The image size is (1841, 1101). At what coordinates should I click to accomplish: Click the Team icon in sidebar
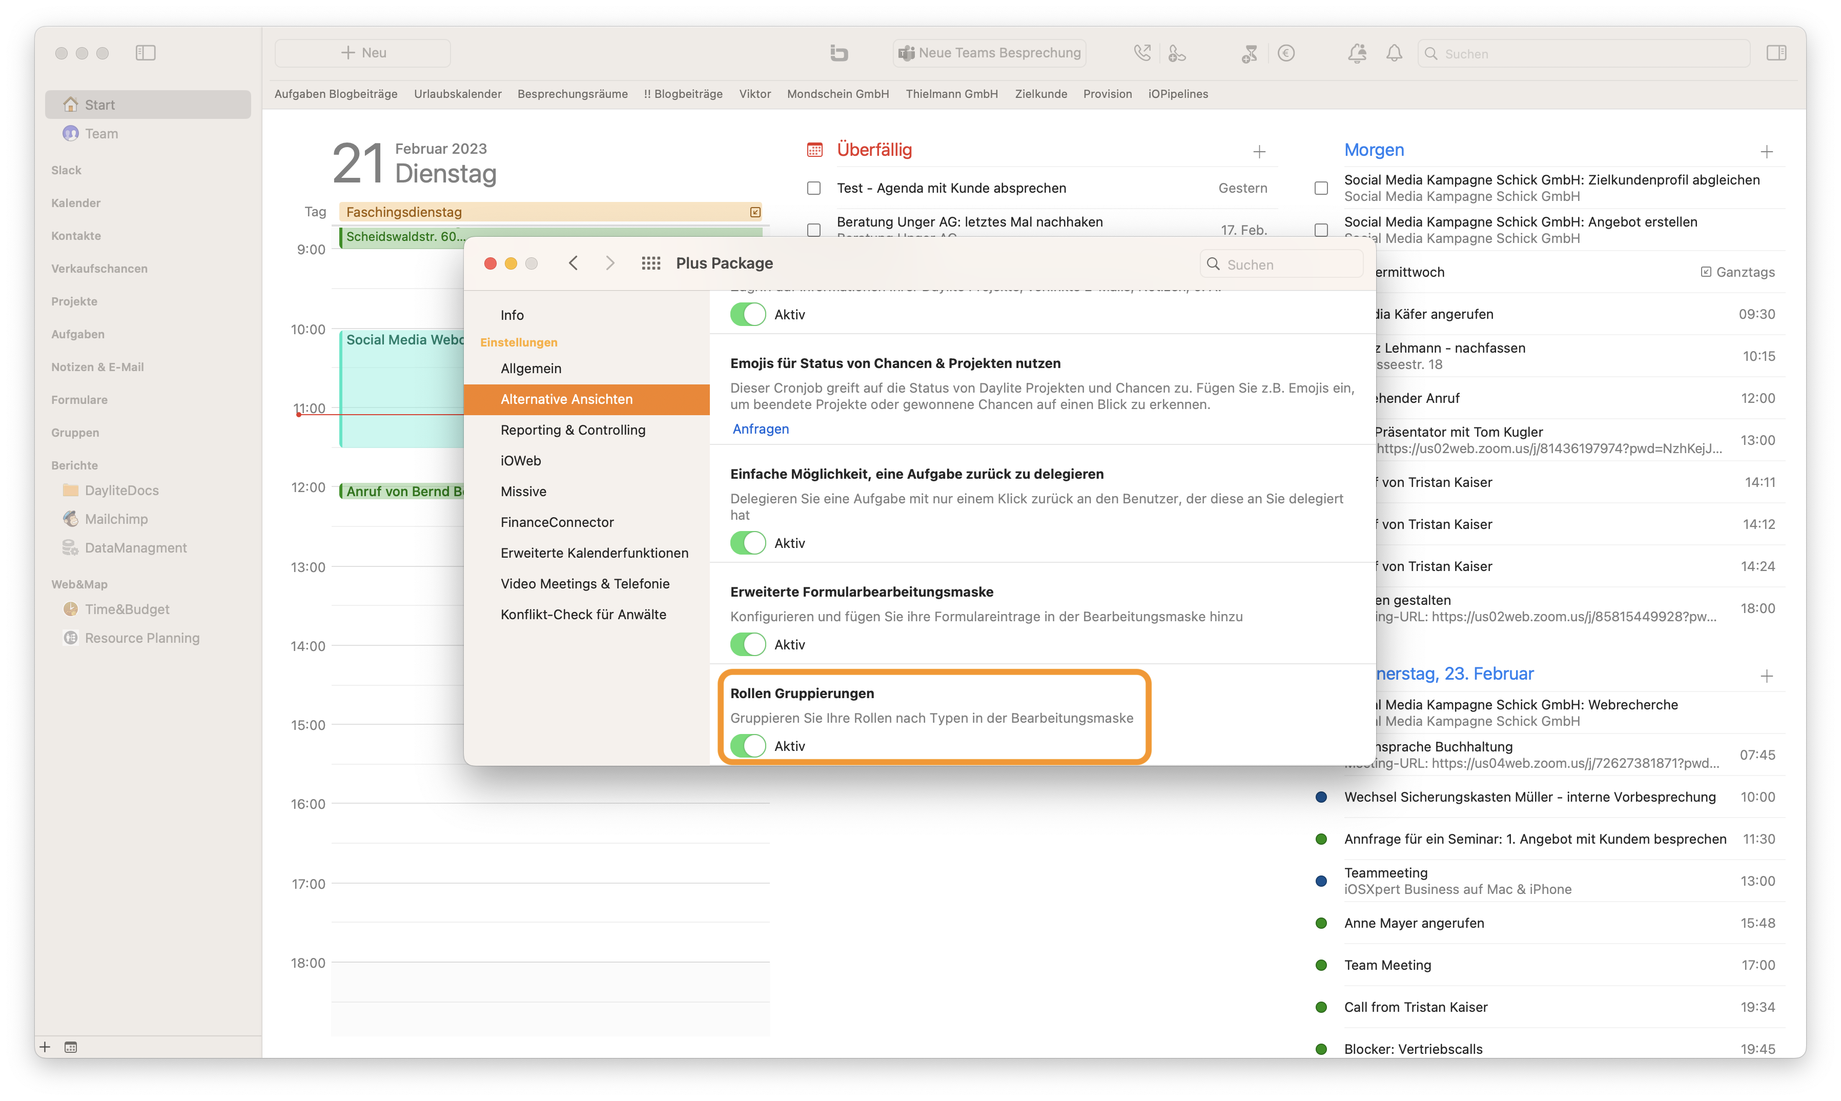point(70,134)
